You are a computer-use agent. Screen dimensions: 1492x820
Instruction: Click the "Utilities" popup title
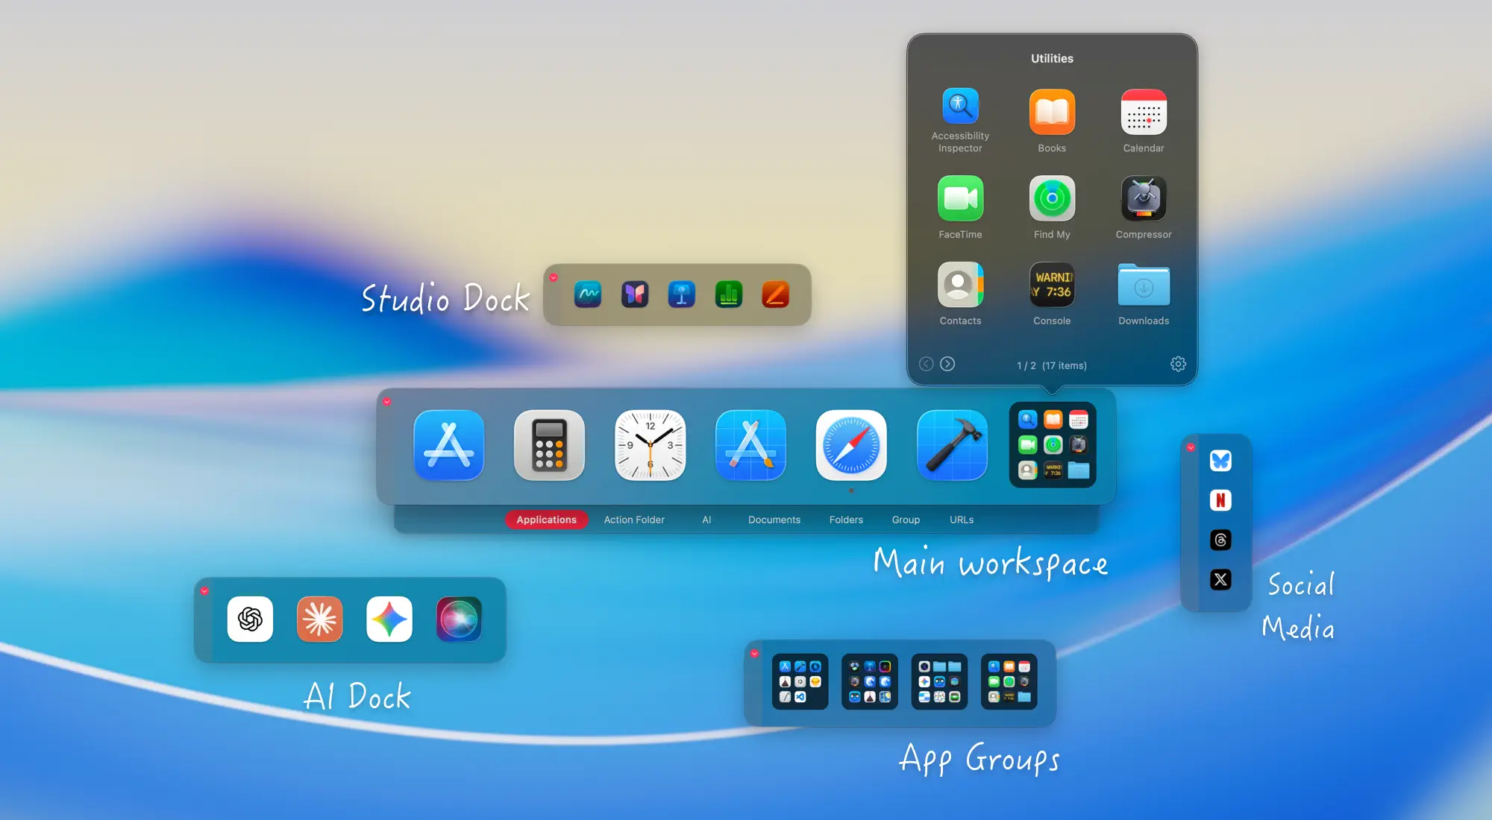point(1052,58)
